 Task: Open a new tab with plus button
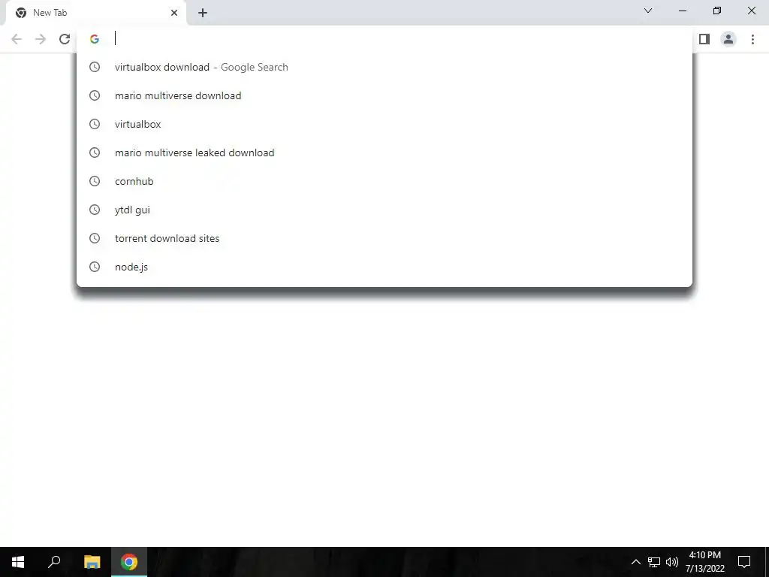pos(203,13)
